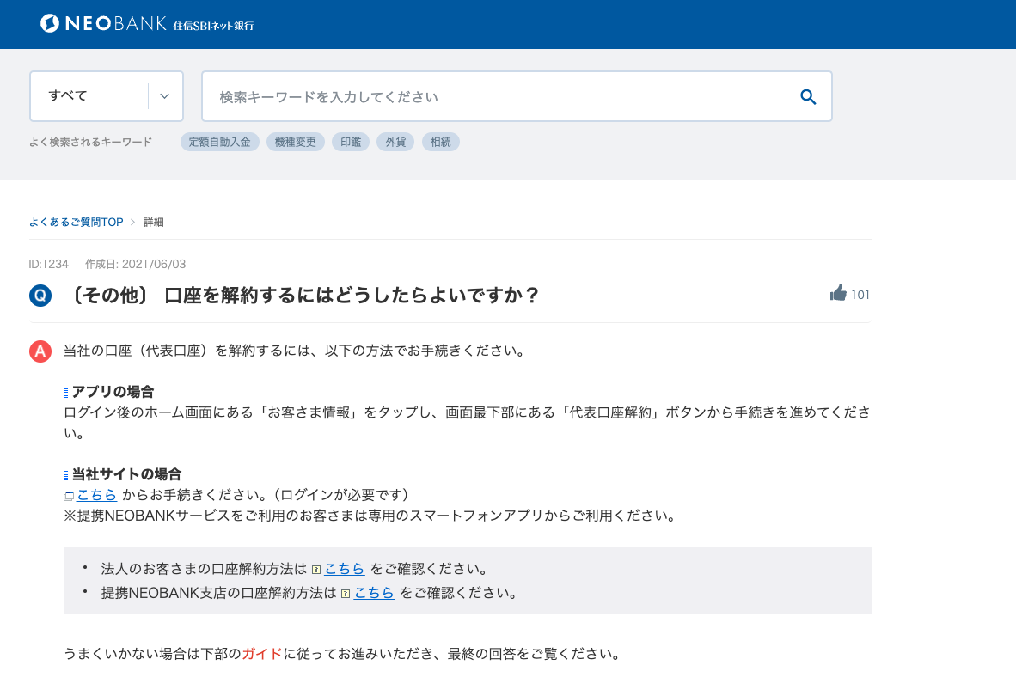The width and height of the screenshot is (1016, 690).
Task: Click the small icon before 法人のお客さま こちら link
Action: [x=316, y=568]
